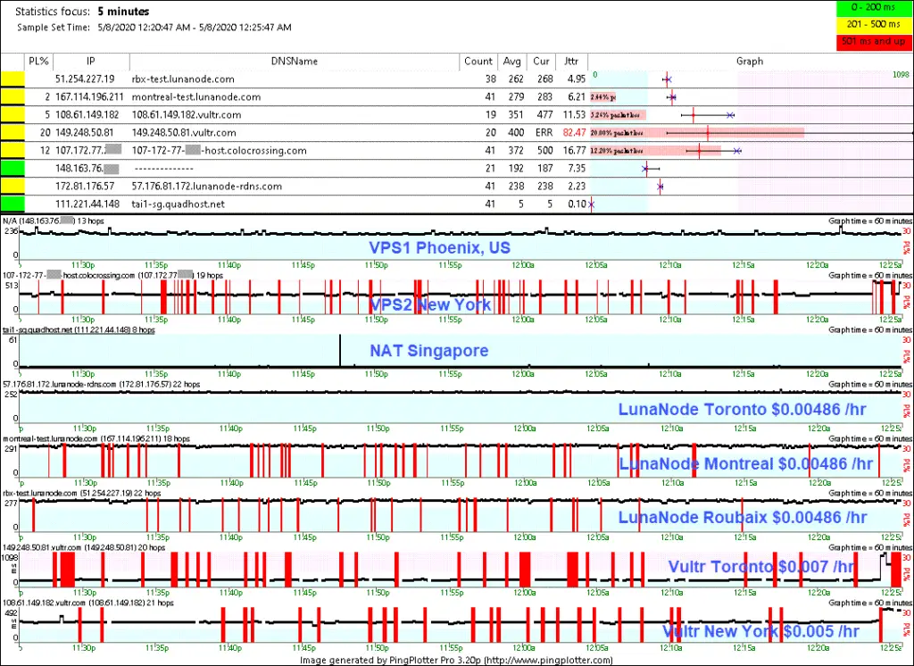Click the Avg column header
Screen dimensions: 914x666
pos(511,62)
